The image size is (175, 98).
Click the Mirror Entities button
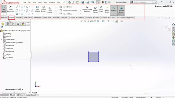click(66, 7)
